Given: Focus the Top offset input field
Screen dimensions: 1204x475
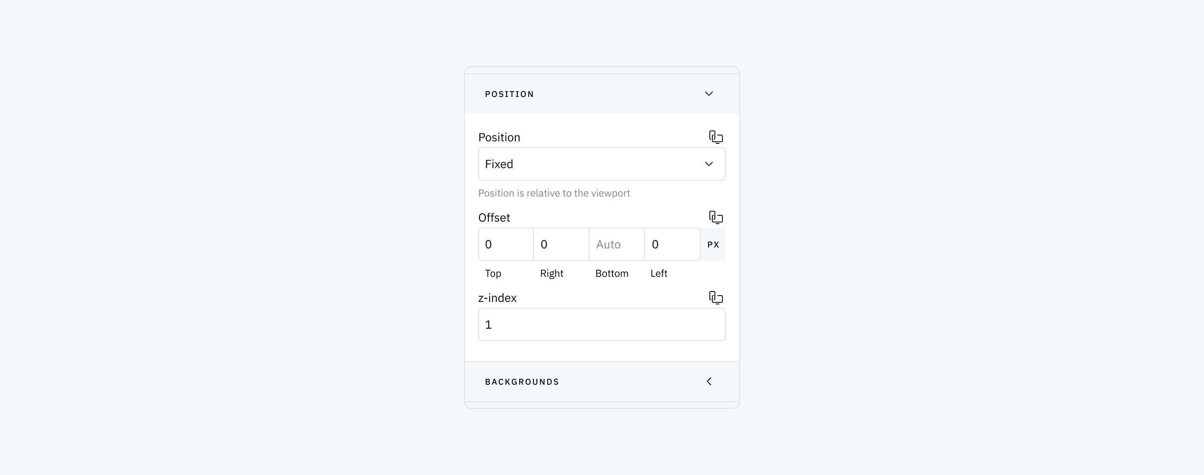Looking at the screenshot, I should pyautogui.click(x=506, y=245).
